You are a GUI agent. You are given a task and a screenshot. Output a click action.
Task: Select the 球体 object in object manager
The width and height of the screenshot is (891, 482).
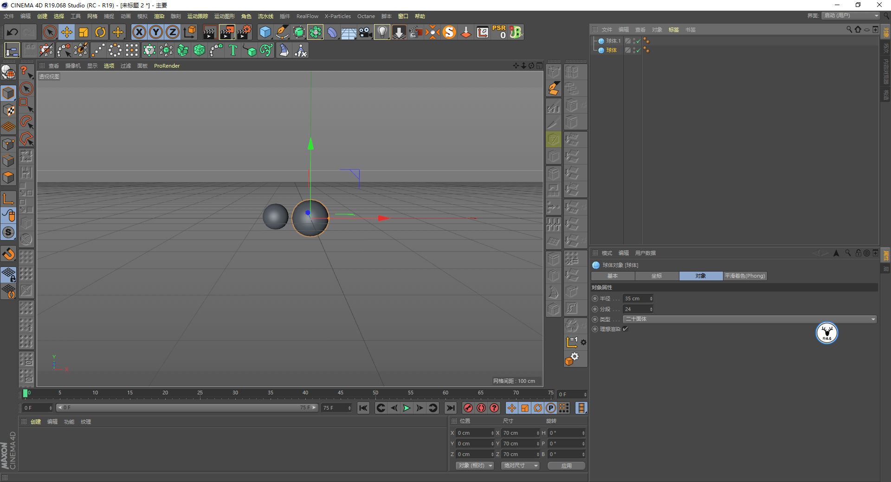(612, 50)
